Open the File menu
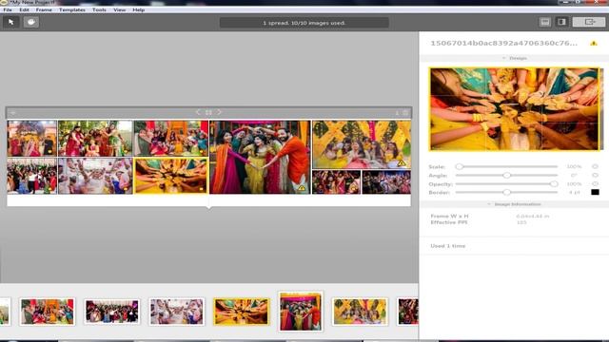 coord(8,9)
